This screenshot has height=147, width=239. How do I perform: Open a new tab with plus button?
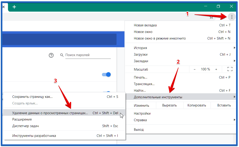(14, 7)
